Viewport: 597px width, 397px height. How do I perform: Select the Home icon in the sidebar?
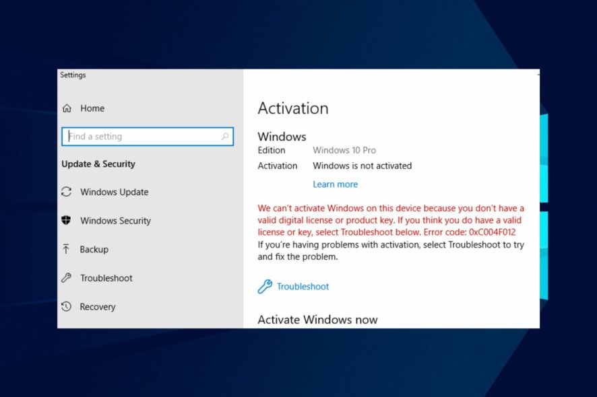pyautogui.click(x=68, y=108)
